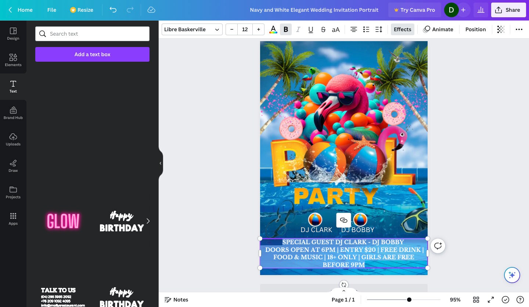Switch to the Uploads panel
The image size is (529, 307).
pyautogui.click(x=13, y=139)
